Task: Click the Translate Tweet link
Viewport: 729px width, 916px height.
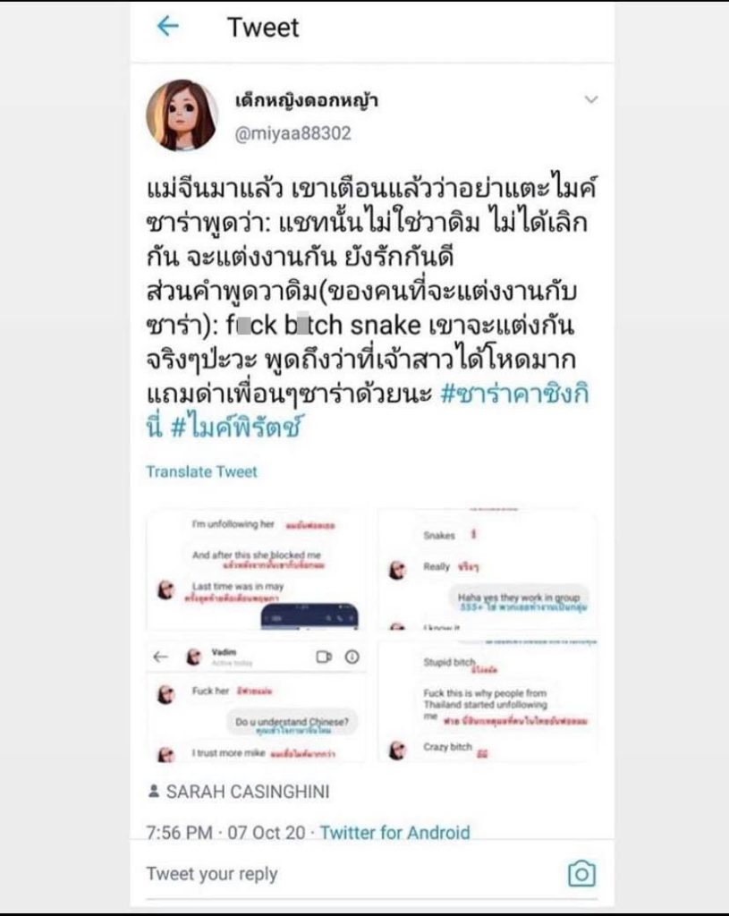Action: (201, 471)
